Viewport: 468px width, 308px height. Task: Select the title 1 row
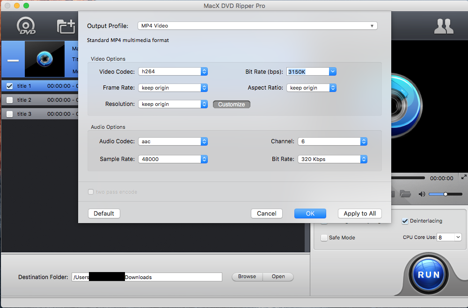pos(40,86)
